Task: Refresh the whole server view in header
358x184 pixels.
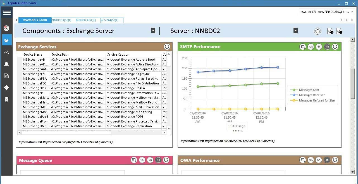Action: click(317, 31)
